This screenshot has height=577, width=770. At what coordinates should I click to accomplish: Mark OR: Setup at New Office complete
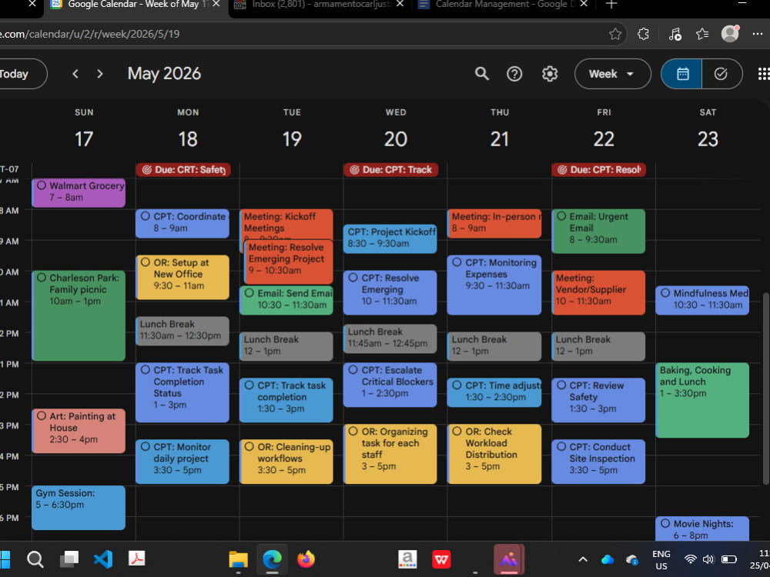pyautogui.click(x=146, y=262)
